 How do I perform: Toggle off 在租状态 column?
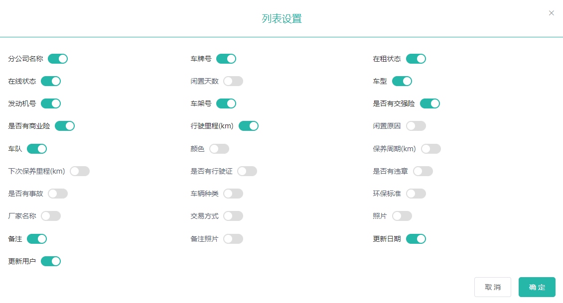(416, 59)
